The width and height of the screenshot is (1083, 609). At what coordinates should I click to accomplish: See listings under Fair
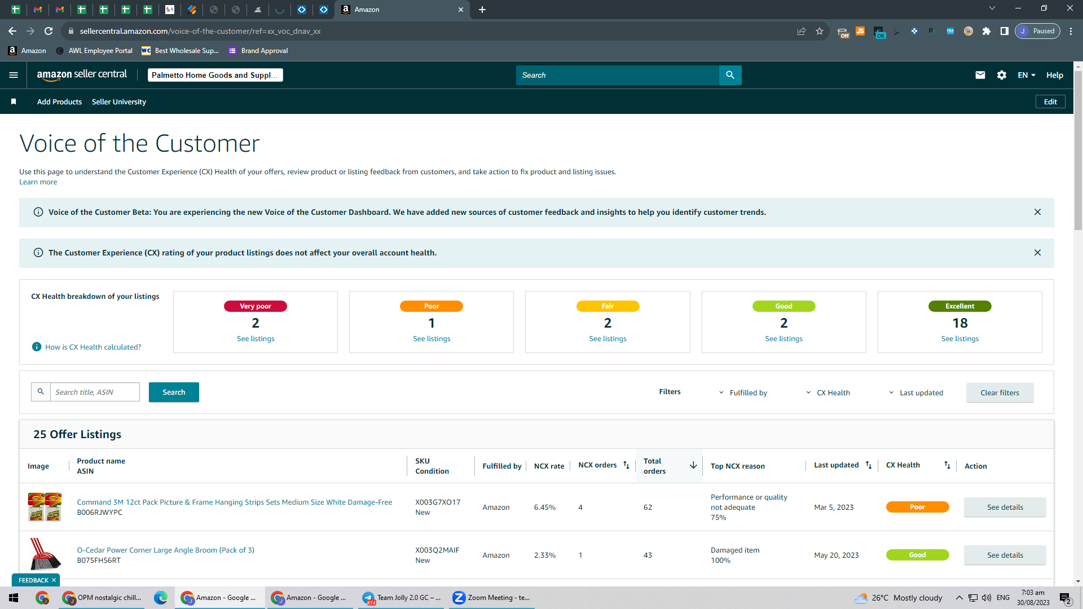[607, 338]
